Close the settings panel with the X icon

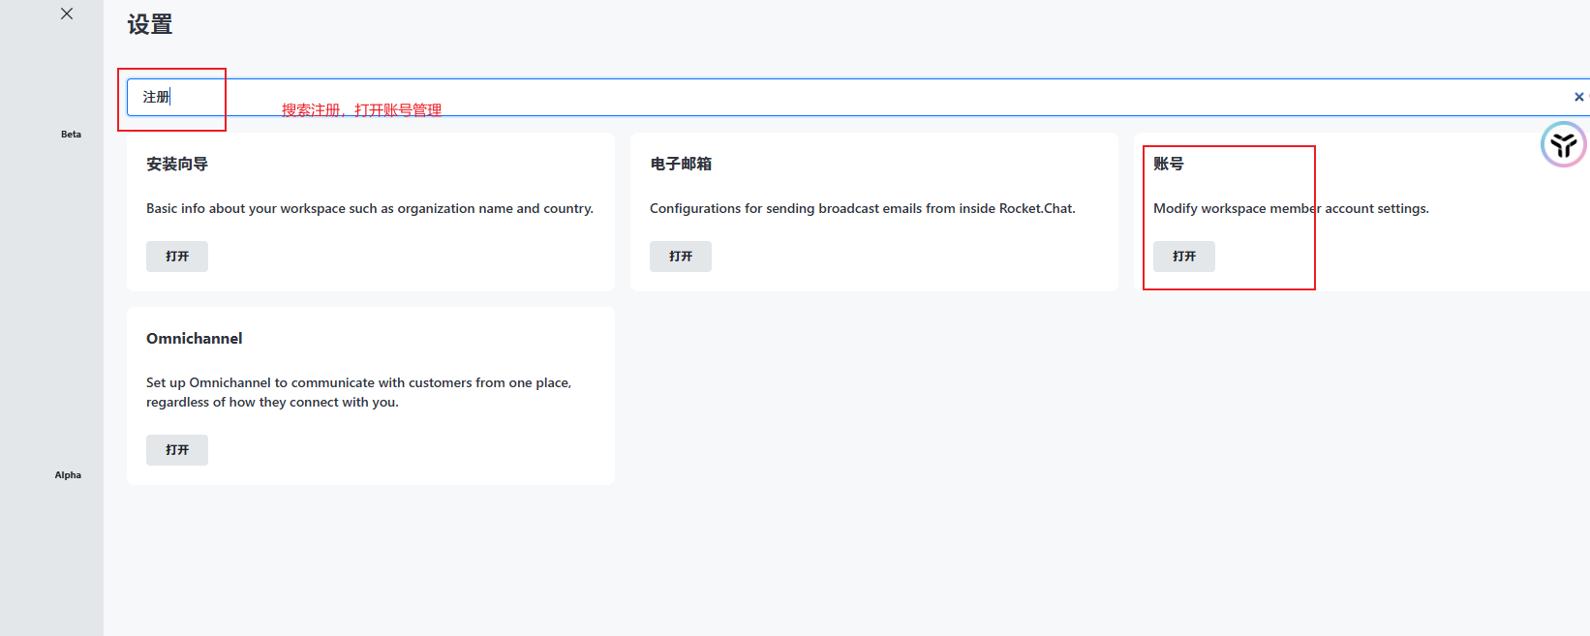pyautogui.click(x=67, y=14)
